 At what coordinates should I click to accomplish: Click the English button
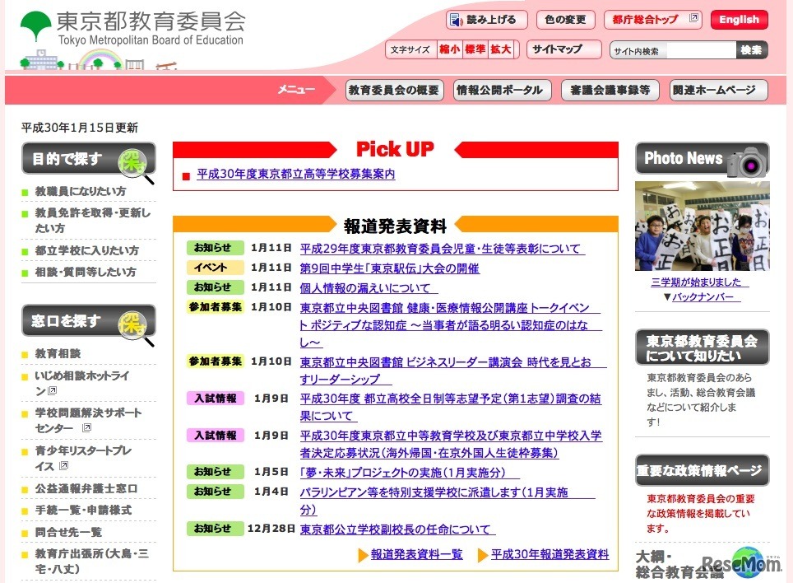[x=738, y=19]
